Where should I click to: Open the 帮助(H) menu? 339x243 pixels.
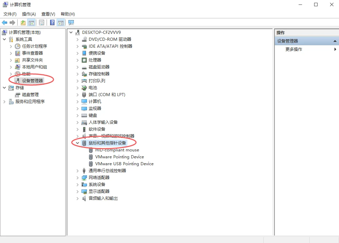tap(68, 14)
